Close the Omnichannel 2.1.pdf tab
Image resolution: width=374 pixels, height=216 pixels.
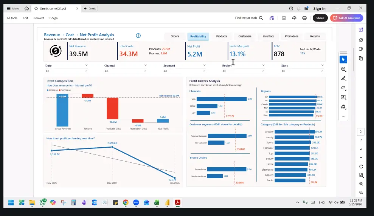point(77,9)
